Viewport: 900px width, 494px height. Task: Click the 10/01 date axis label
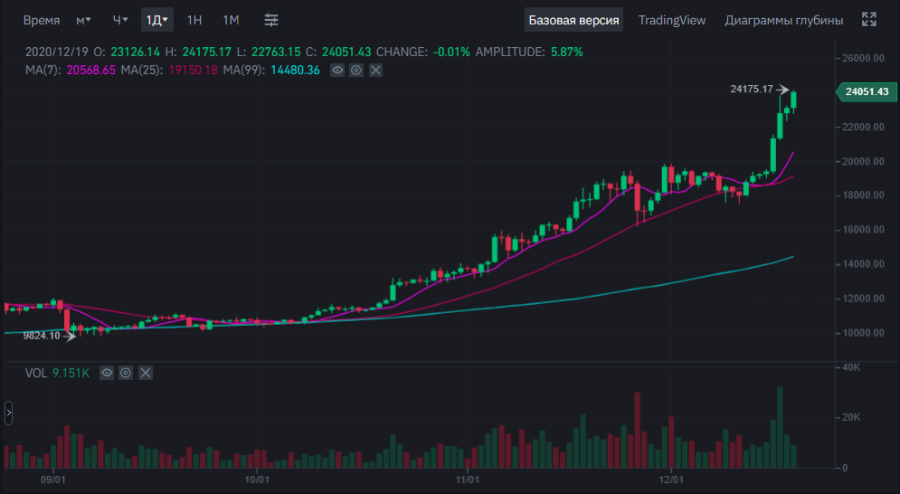pyautogui.click(x=257, y=479)
